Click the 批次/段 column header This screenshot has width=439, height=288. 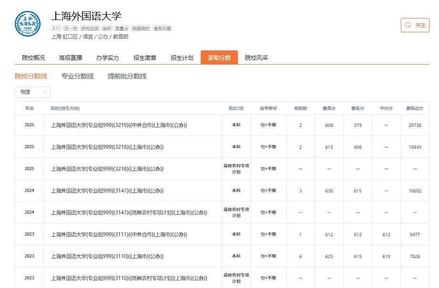(236, 108)
